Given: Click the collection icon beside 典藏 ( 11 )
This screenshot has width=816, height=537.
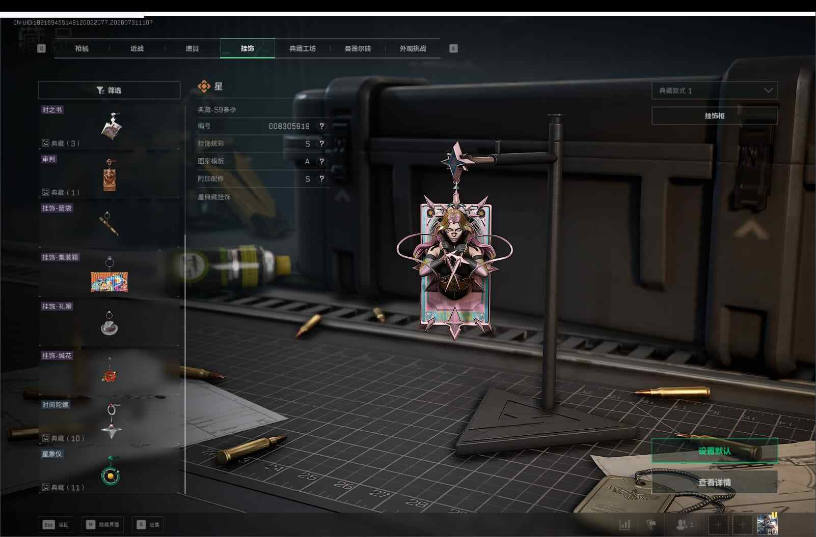Looking at the screenshot, I should click(45, 488).
